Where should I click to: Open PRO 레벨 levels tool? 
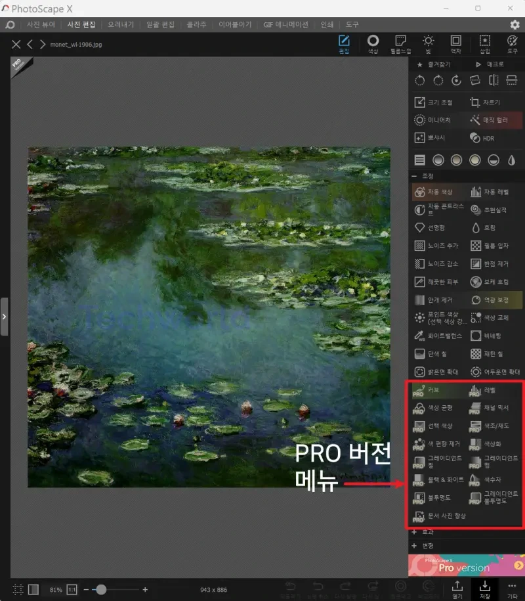pyautogui.click(x=482, y=390)
